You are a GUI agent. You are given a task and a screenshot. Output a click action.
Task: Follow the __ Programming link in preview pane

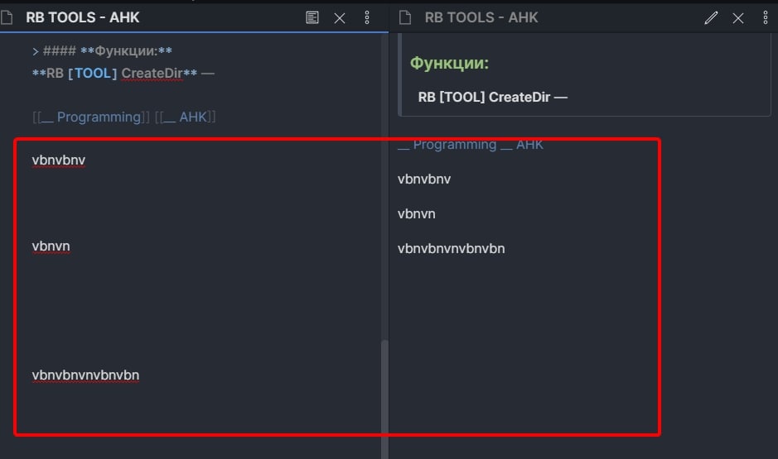[x=447, y=145]
